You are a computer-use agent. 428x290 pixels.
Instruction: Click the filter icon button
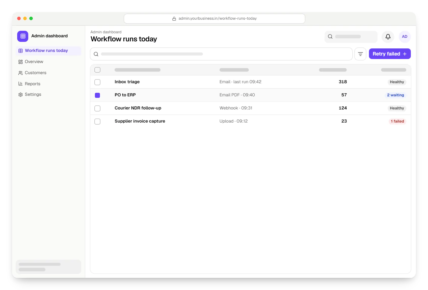tap(360, 54)
